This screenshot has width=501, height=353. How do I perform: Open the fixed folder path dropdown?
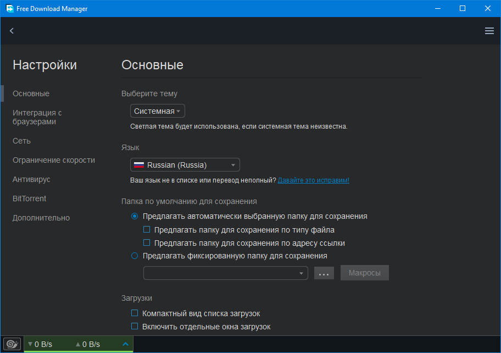tap(226, 273)
